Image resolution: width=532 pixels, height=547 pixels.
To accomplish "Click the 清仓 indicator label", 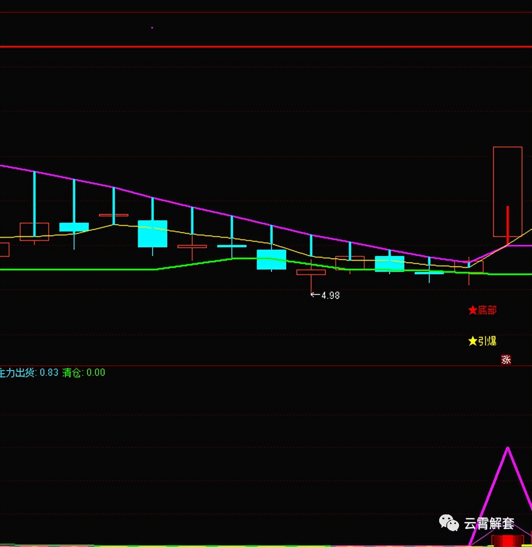I will 72,373.
